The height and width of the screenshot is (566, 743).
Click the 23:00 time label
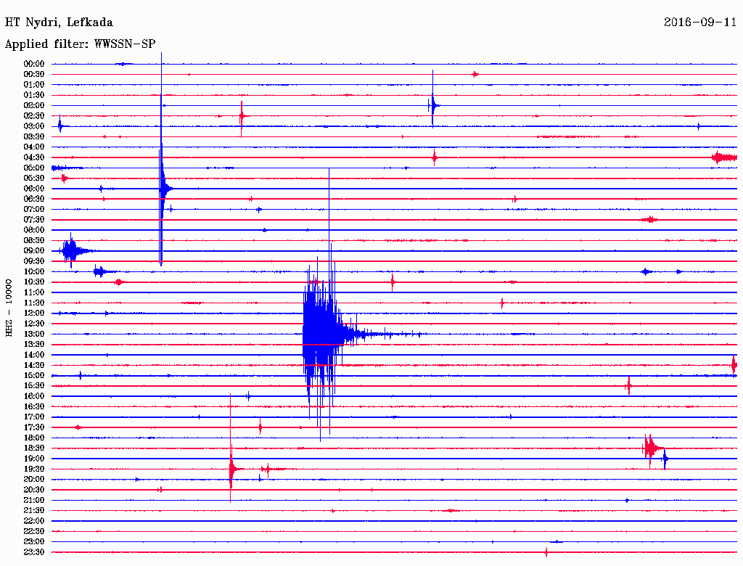(x=34, y=542)
